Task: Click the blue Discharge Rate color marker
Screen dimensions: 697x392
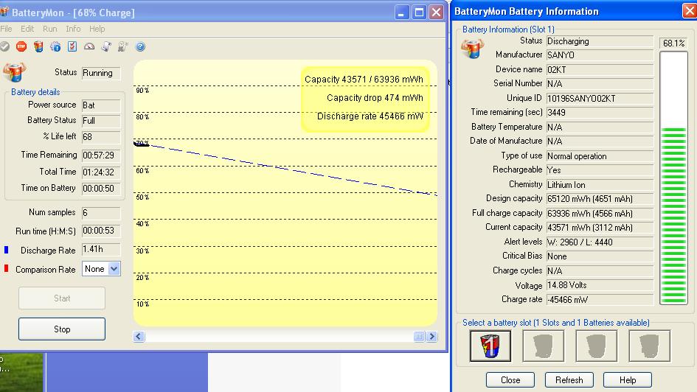Action: pos(6,250)
